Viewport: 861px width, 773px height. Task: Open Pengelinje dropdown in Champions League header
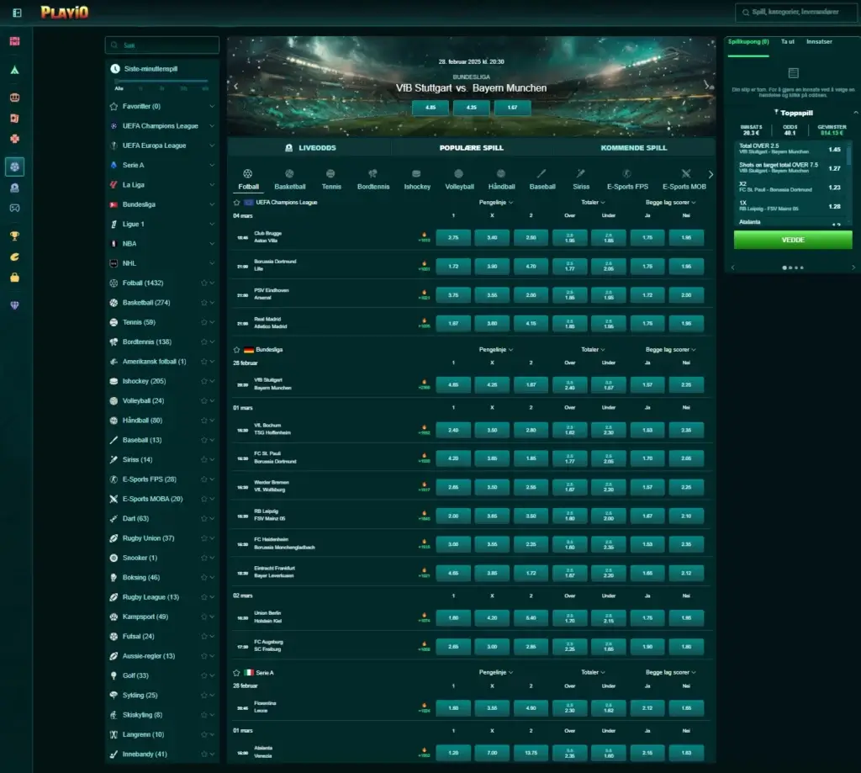(496, 203)
